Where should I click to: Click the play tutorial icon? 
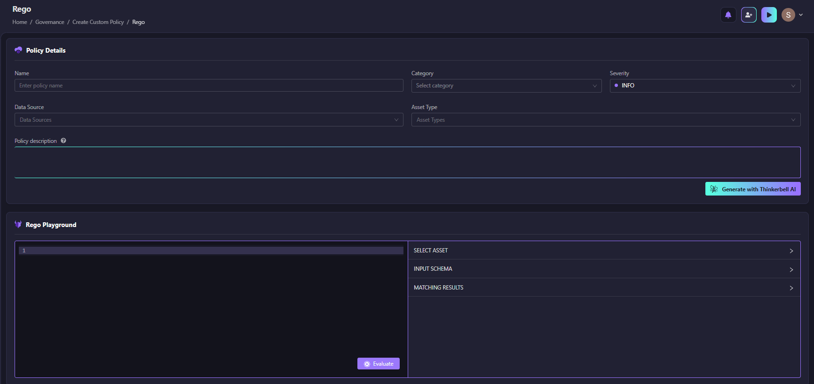[769, 15]
